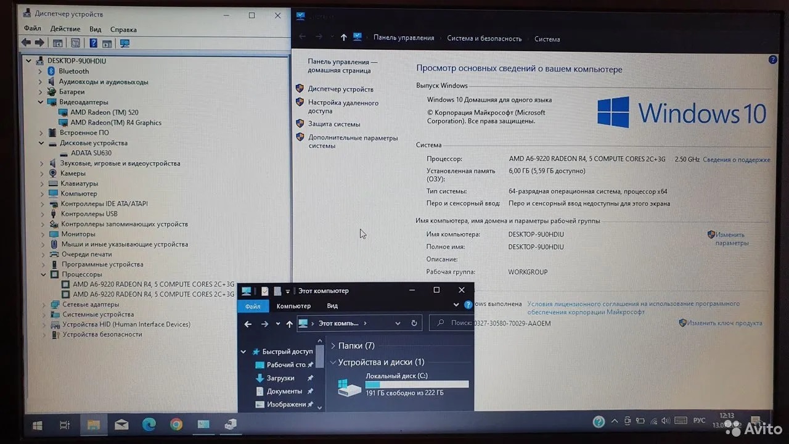Expand the Сетевые адаптеры category
Screen dimensions: 789x444
pos(44,305)
